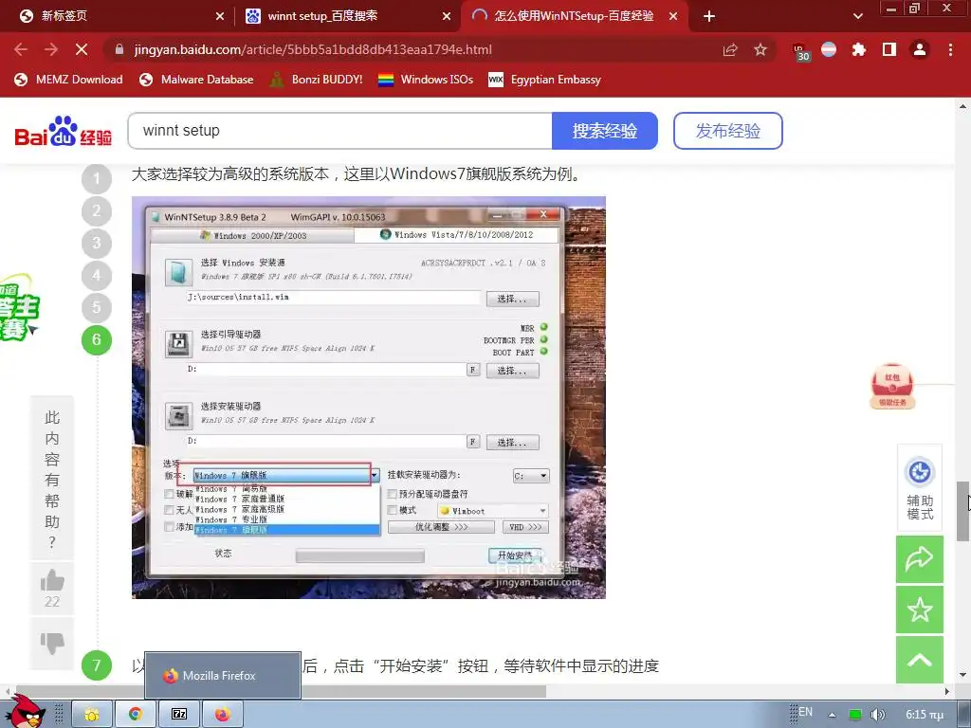Jump to step 3 circle

(x=97, y=243)
